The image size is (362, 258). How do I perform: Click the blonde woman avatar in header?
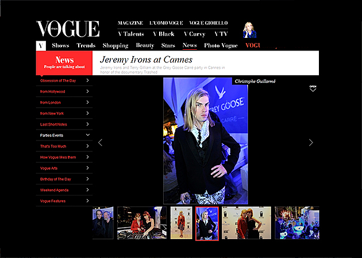click(x=249, y=30)
